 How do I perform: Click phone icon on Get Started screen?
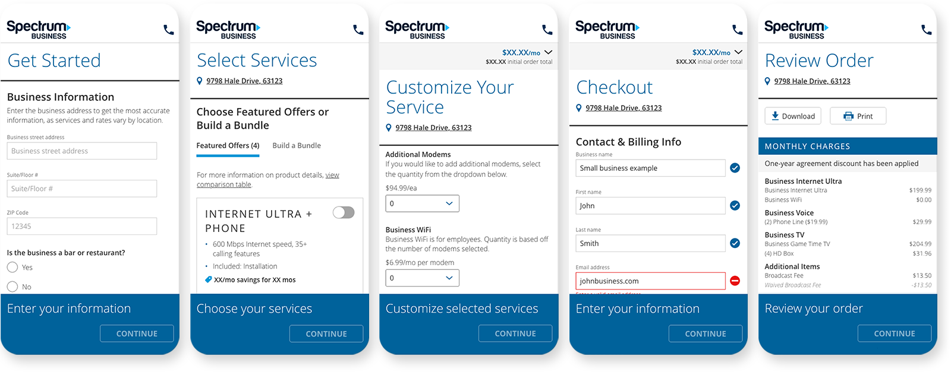tap(169, 30)
